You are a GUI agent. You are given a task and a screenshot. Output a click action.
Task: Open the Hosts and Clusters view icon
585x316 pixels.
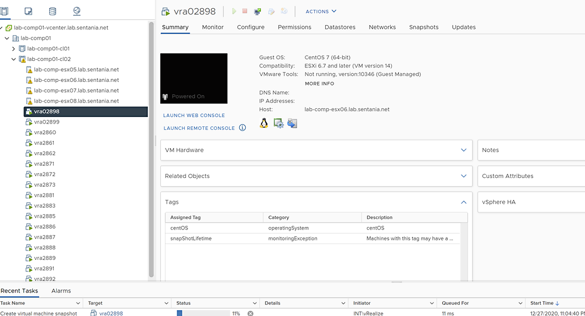(4, 11)
